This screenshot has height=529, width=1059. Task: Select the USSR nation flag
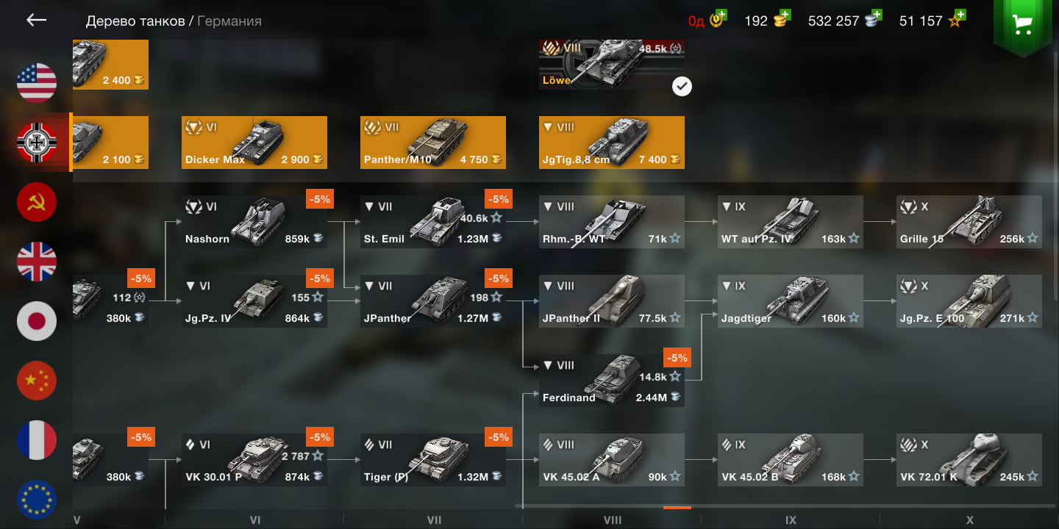click(37, 202)
